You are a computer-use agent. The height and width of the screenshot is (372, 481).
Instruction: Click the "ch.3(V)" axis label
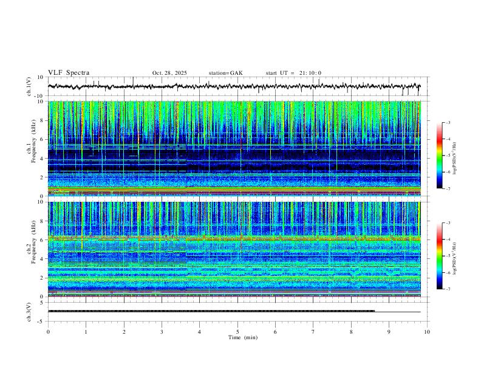click(30, 312)
